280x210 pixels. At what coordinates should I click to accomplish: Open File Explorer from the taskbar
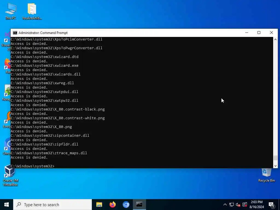click(99, 205)
